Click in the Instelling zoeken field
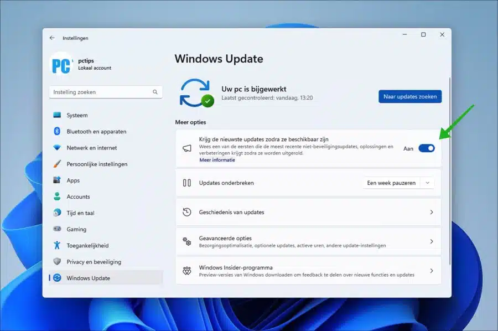Image resolution: width=498 pixels, height=331 pixels. [106, 92]
